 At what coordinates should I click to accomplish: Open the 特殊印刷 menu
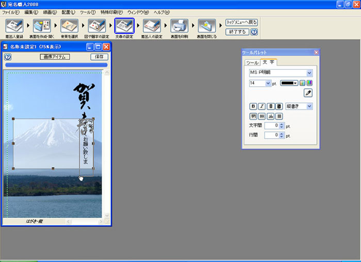tap(112, 12)
